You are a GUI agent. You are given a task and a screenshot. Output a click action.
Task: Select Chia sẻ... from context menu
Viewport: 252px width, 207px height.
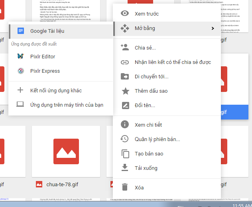145,48
